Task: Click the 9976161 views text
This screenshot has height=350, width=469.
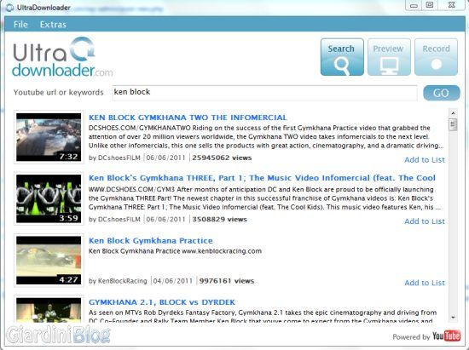Action: (x=227, y=281)
